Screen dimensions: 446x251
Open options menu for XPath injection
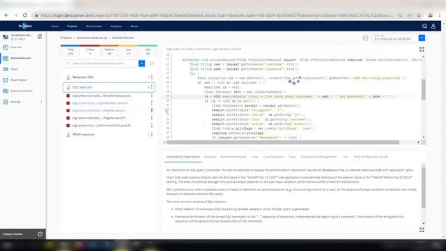(x=152, y=135)
